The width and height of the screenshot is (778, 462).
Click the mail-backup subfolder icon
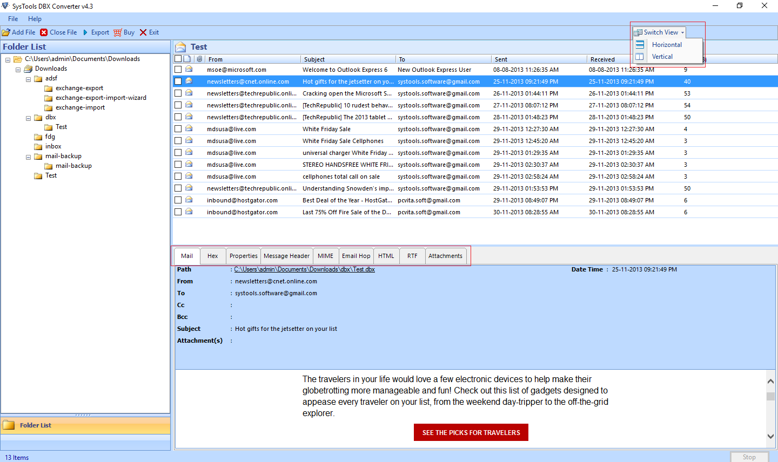click(49, 166)
